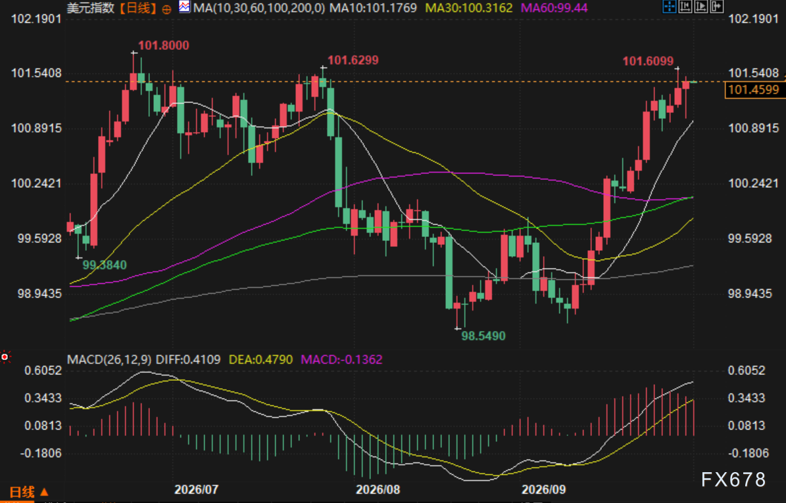Click the jump-to-start chart navigation icon
This screenshot has width=786, height=503.
685,7
